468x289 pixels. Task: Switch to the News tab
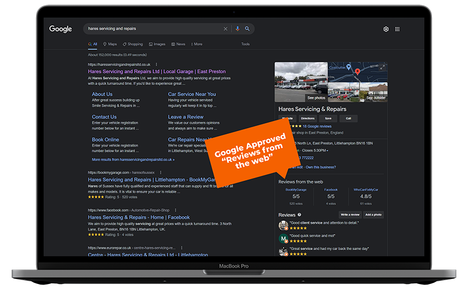tap(178, 44)
